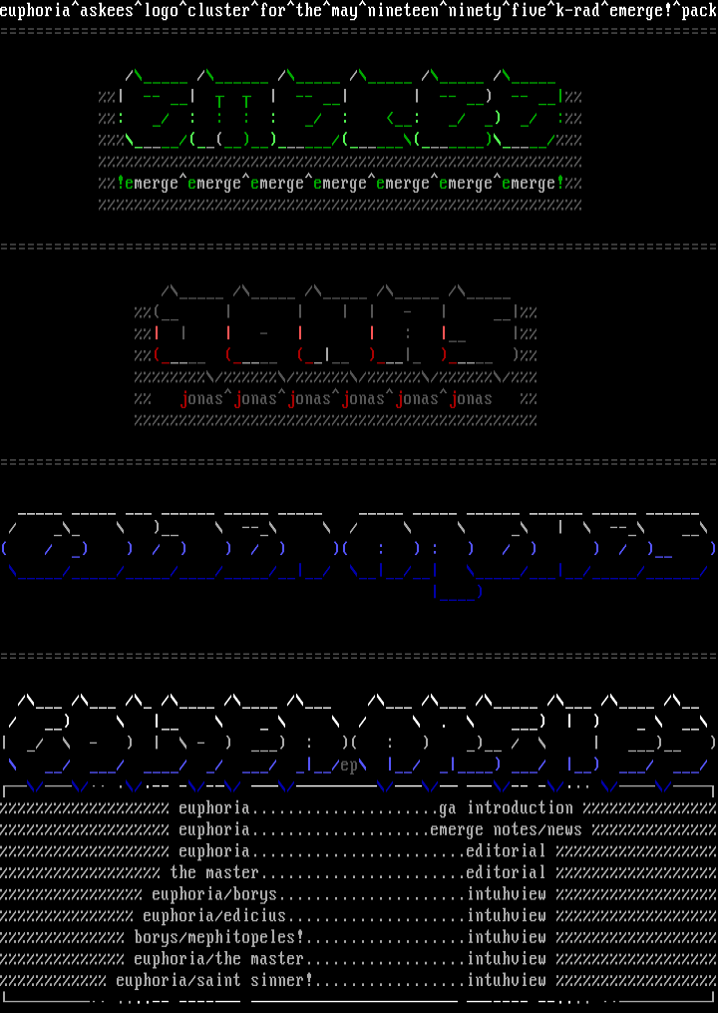Click the dashed divider above the jonas logo
718x1013 pixels.
coord(359,247)
